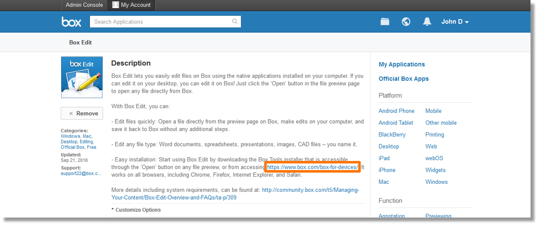Viewport: 538px width, 225px height.
Task: Select Desktop platform in sidebar
Action: tap(389, 146)
